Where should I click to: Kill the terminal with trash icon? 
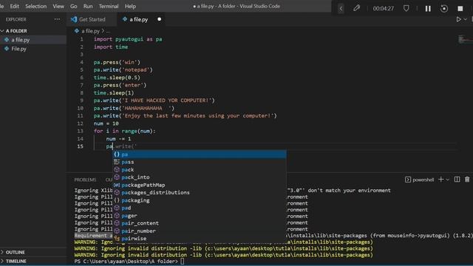click(x=467, y=180)
